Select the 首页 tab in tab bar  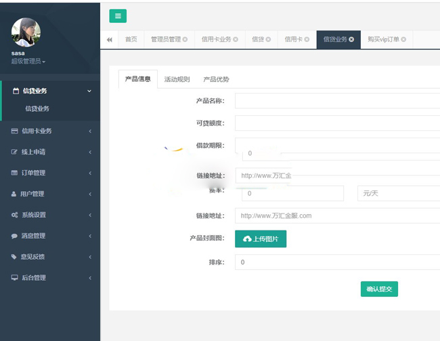coord(131,40)
